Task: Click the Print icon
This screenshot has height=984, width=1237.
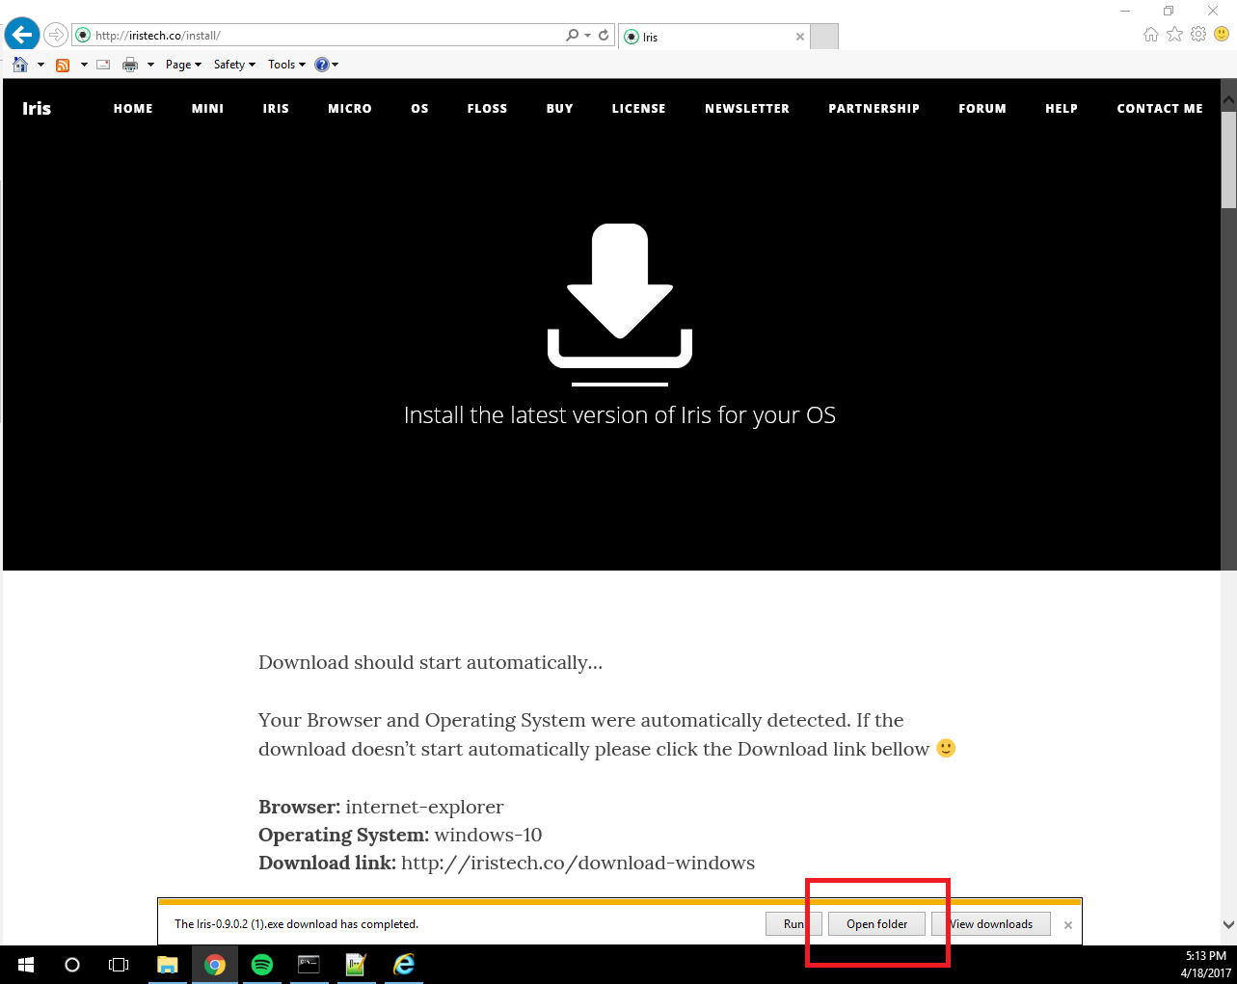Action: point(130,65)
